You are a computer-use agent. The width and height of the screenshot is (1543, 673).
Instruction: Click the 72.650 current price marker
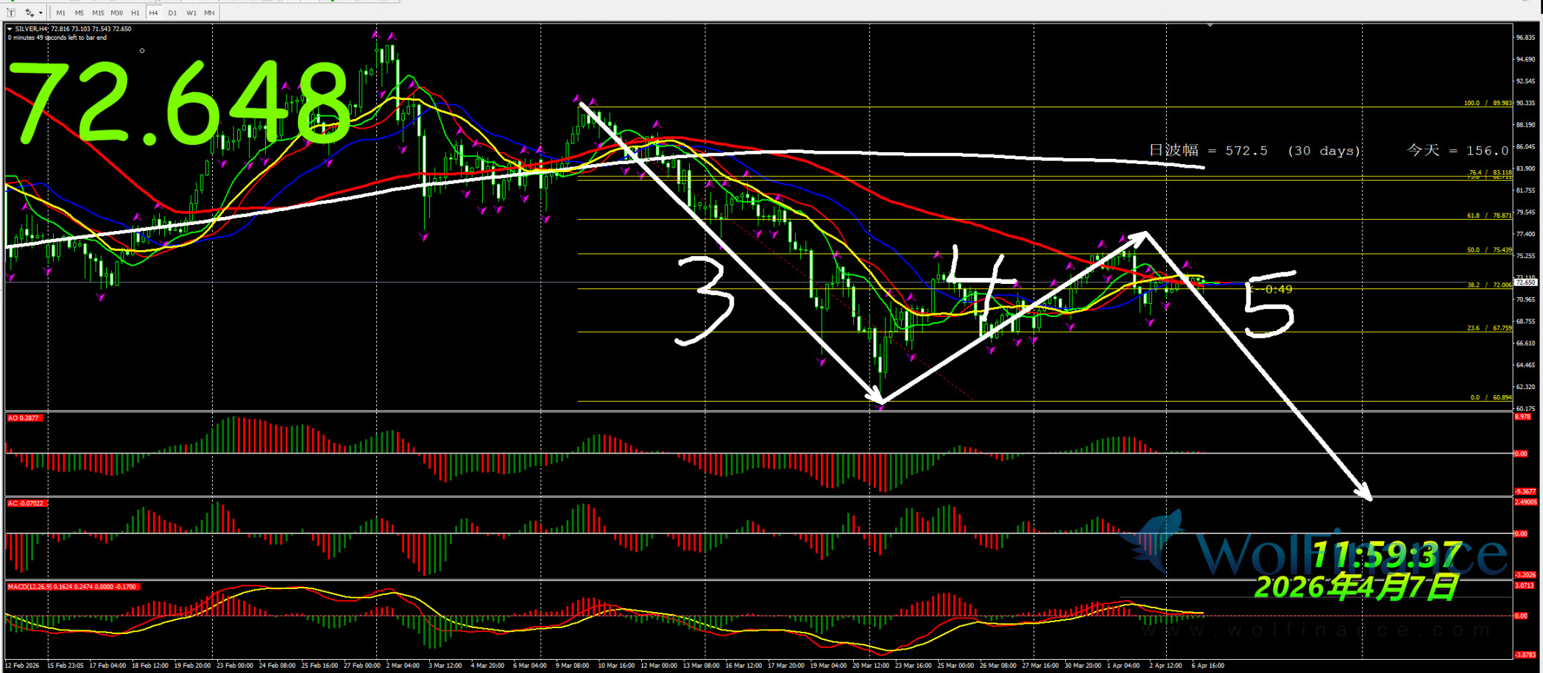coord(1526,282)
